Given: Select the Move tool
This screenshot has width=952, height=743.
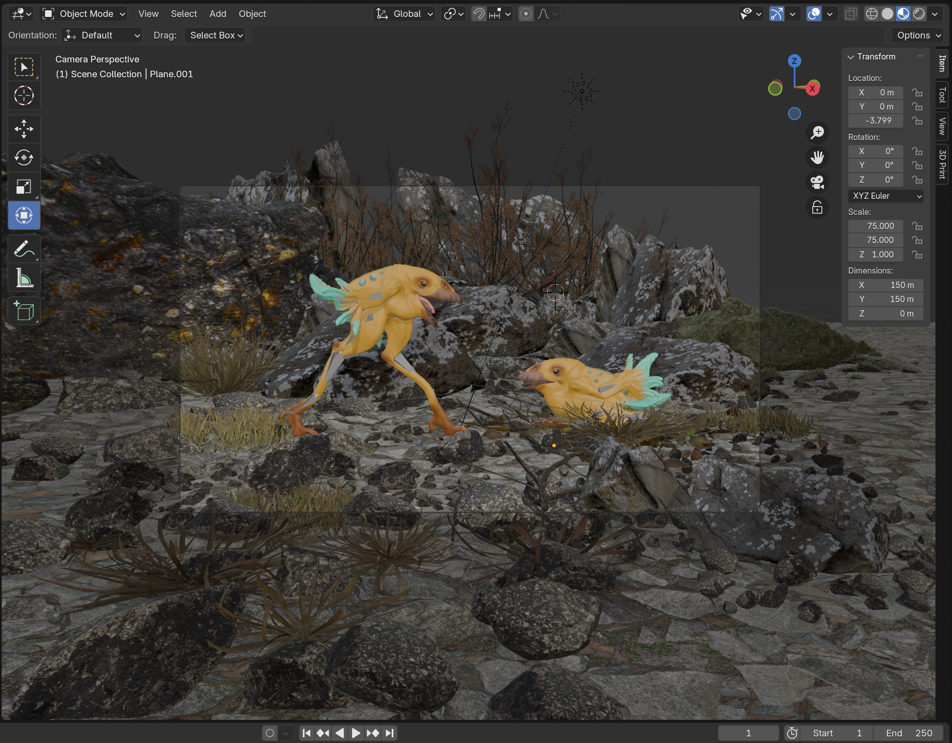Looking at the screenshot, I should pos(24,128).
